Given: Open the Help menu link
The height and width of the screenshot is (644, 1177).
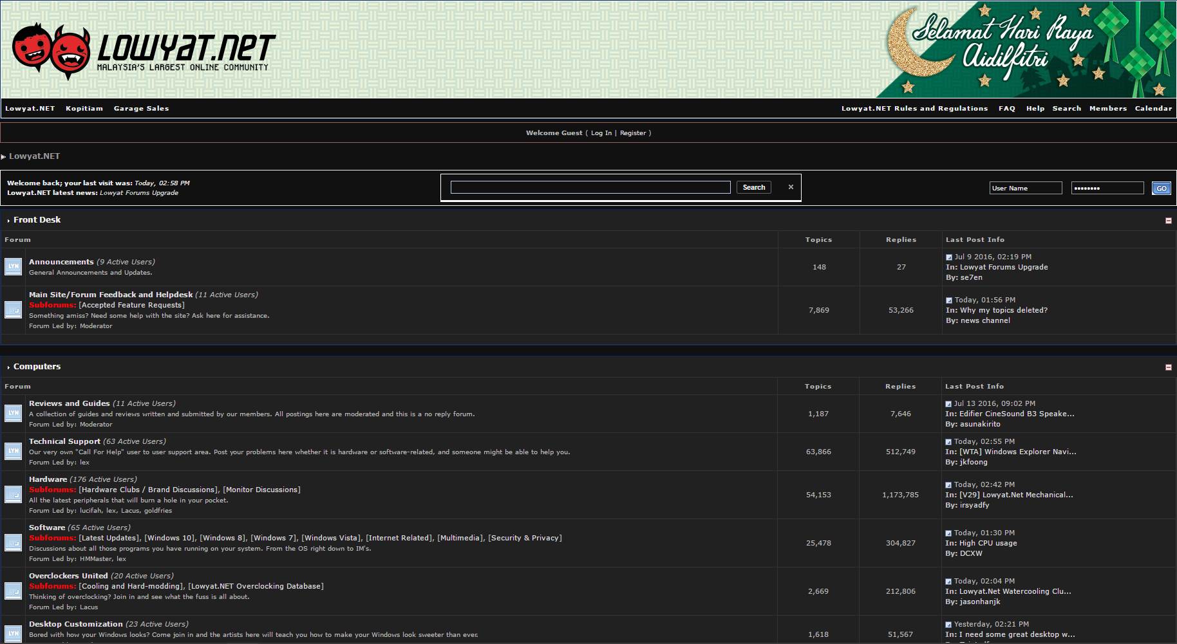Looking at the screenshot, I should coord(1035,108).
